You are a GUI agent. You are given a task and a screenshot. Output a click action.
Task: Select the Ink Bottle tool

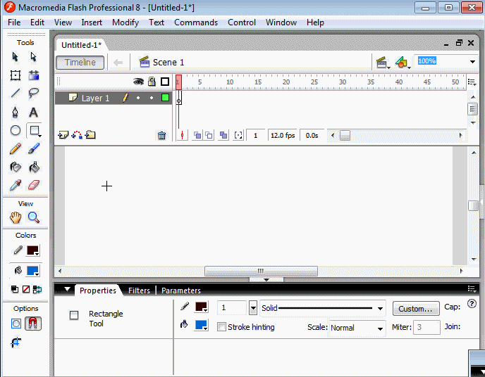tap(16, 167)
